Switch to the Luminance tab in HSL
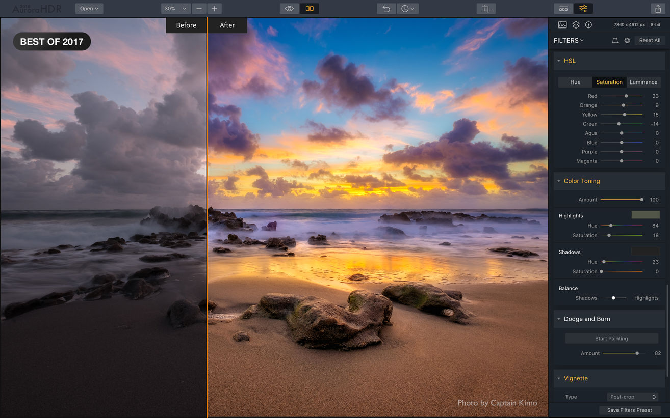 (643, 82)
